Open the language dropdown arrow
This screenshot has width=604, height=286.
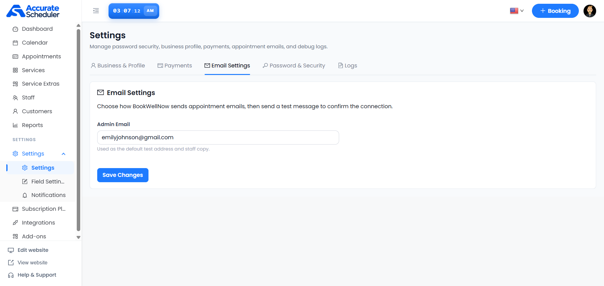pyautogui.click(x=522, y=11)
